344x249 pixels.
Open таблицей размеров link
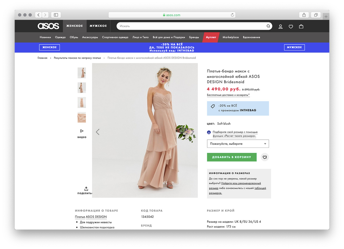click(238, 191)
